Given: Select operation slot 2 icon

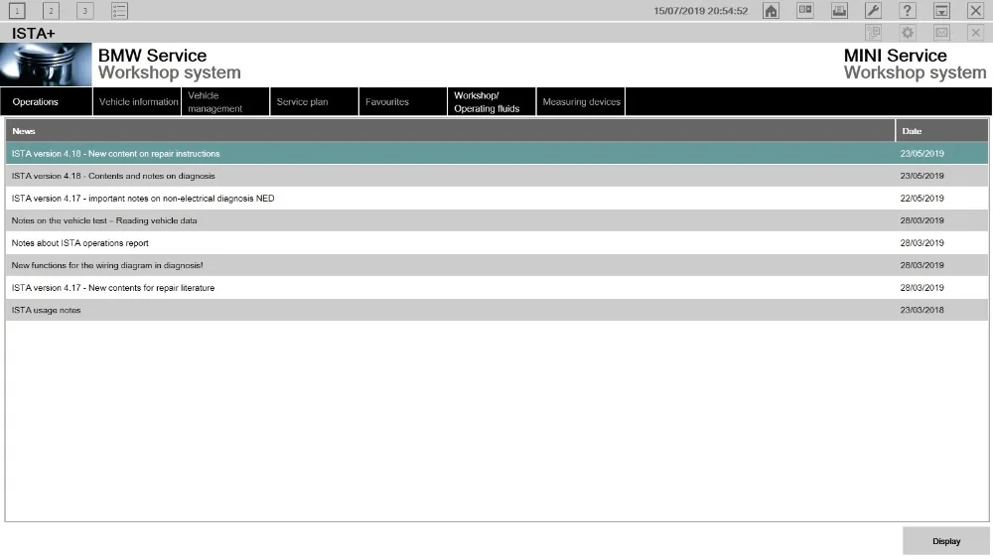Looking at the screenshot, I should 52,11.
